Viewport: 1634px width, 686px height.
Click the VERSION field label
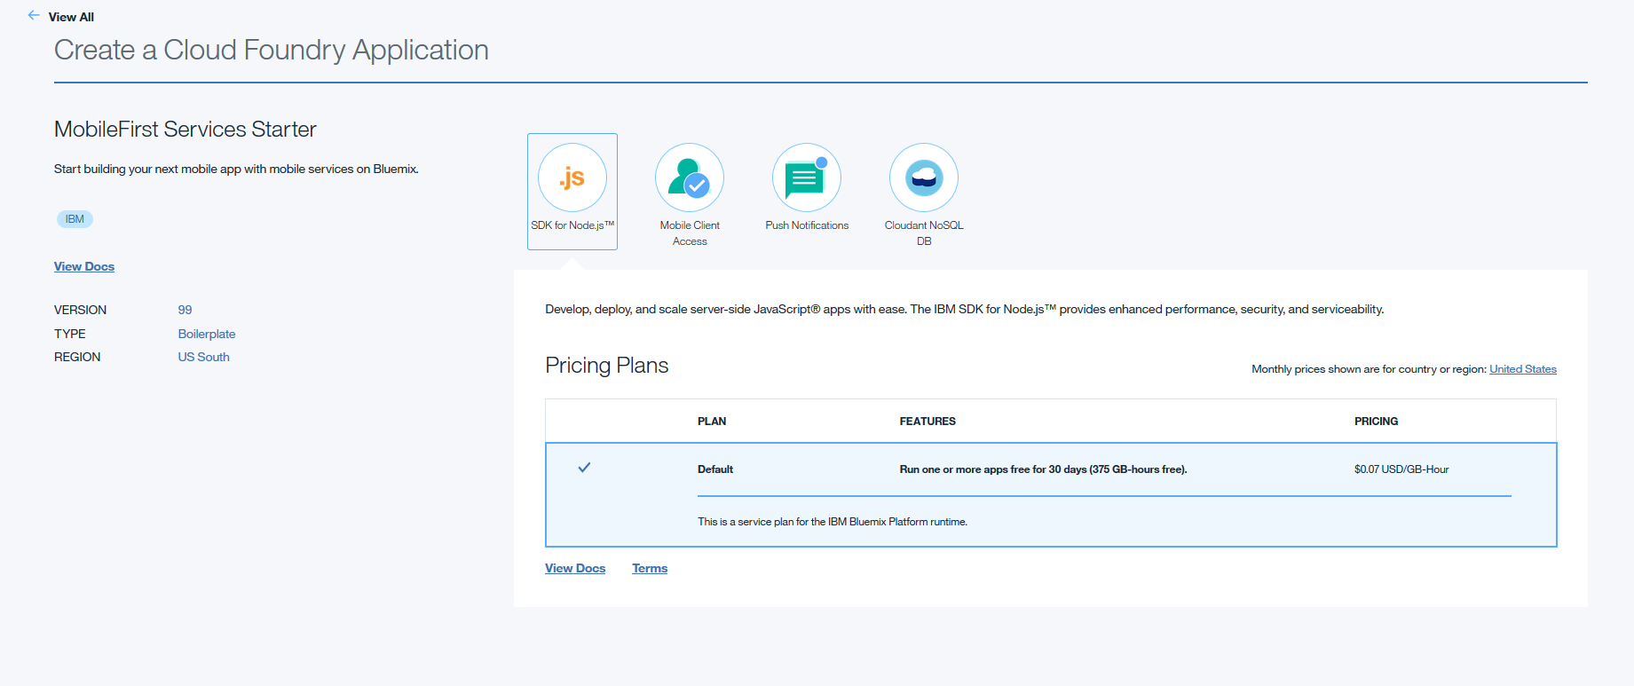(x=80, y=310)
